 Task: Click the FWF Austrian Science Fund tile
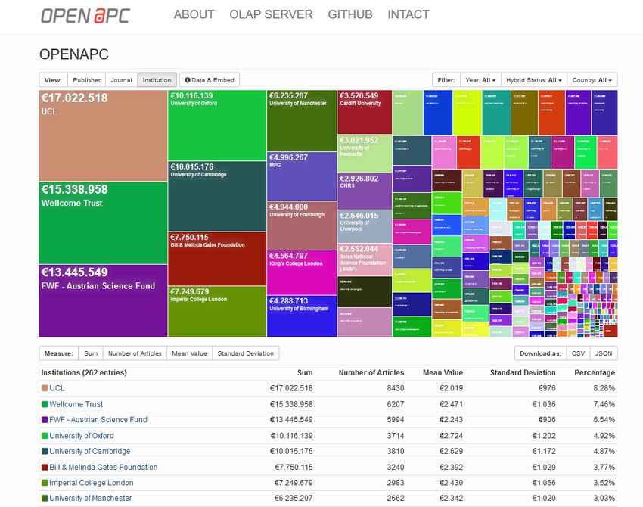(x=103, y=300)
